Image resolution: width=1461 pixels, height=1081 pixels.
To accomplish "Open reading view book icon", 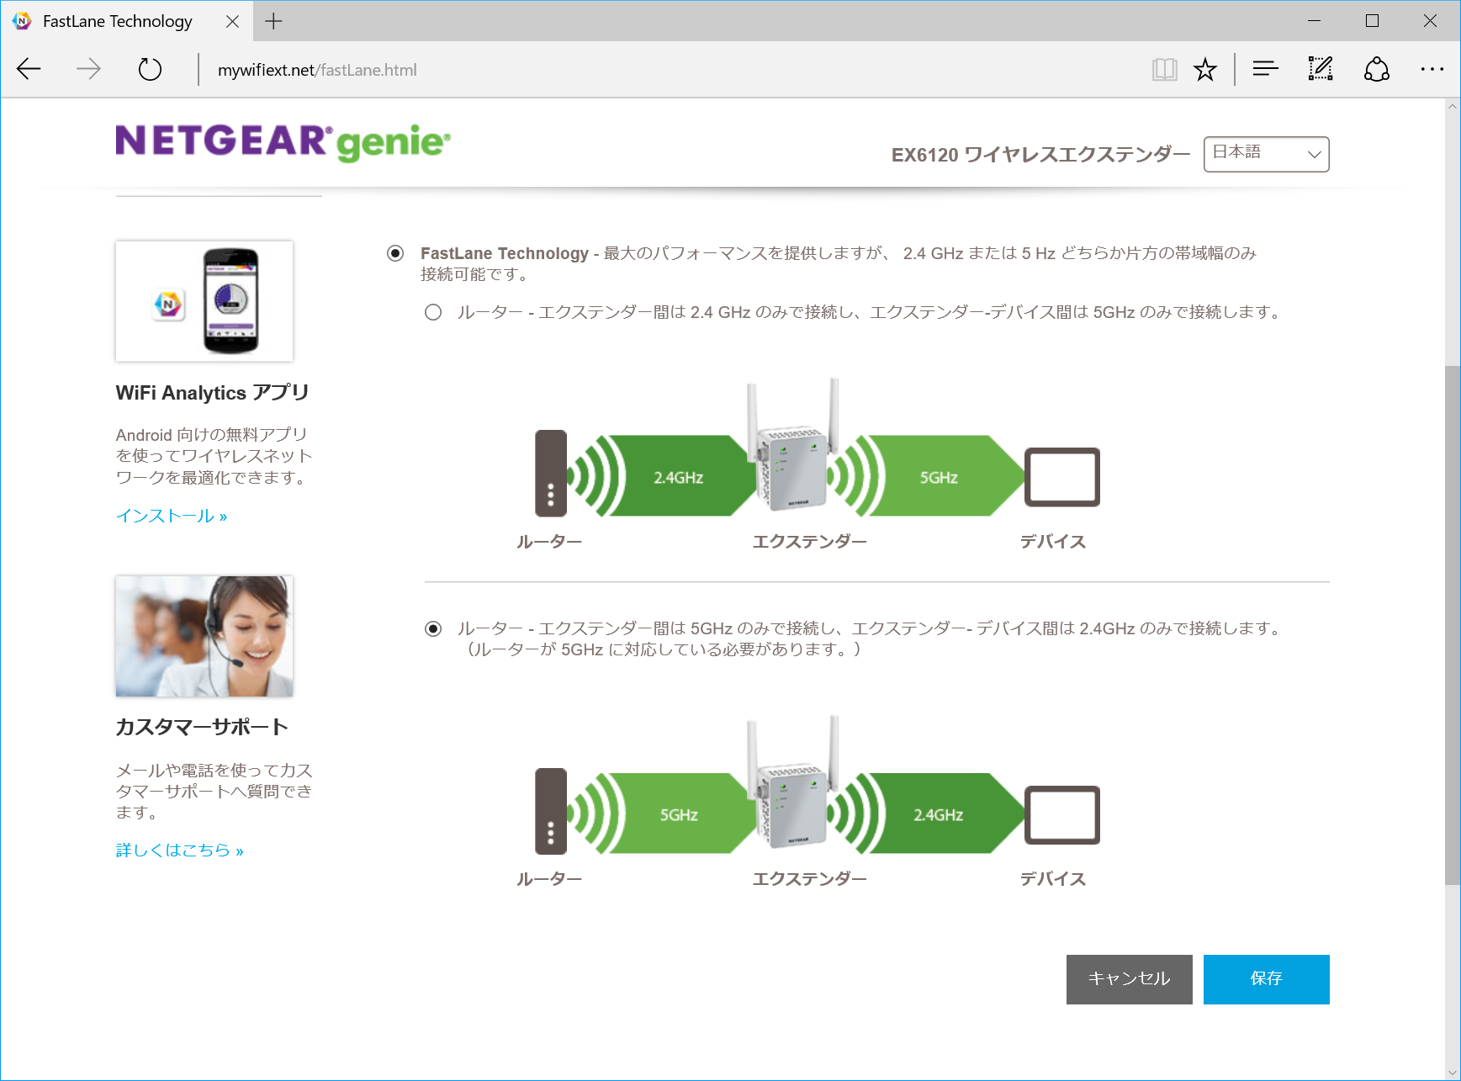I will coord(1164,69).
